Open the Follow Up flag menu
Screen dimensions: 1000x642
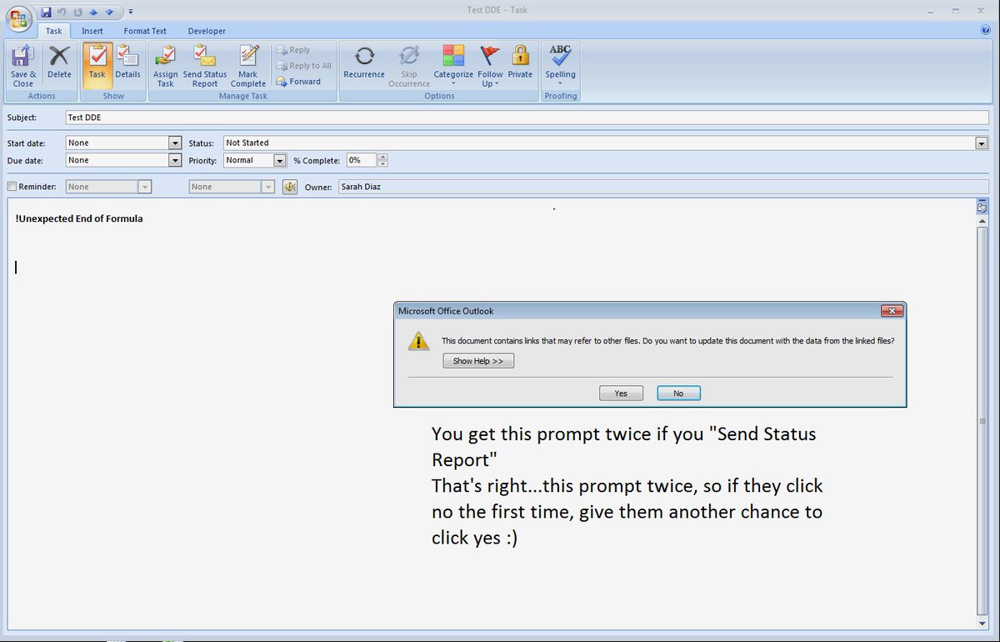coord(491,66)
